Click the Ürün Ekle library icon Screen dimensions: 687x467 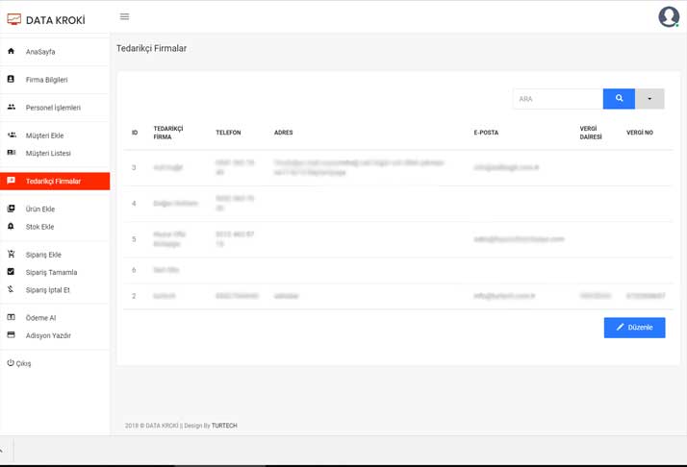click(x=12, y=209)
